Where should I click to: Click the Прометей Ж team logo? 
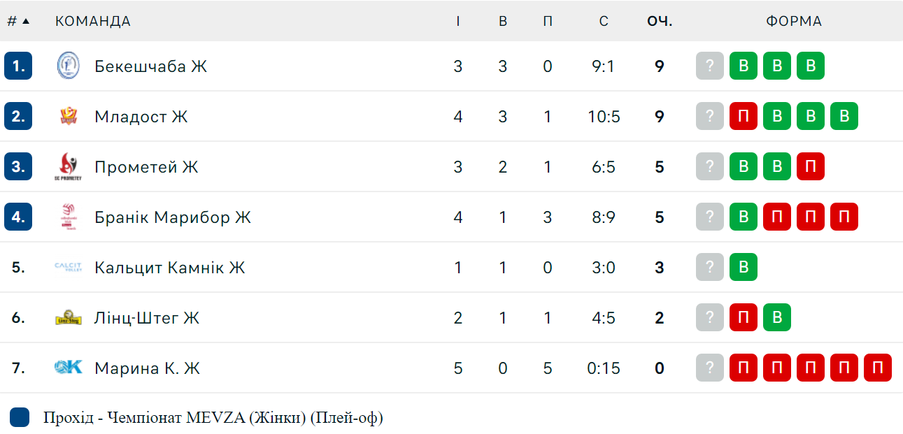click(69, 167)
